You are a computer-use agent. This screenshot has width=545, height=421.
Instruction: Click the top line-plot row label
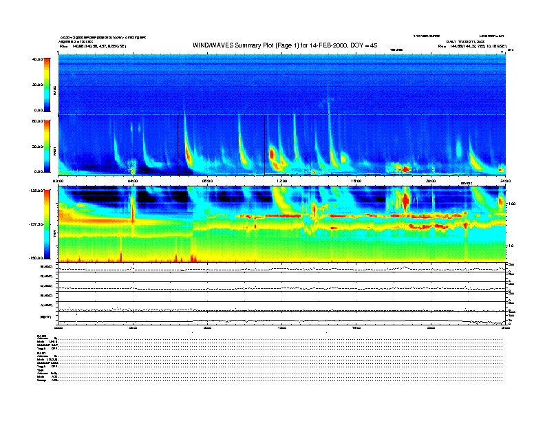[x=47, y=267]
